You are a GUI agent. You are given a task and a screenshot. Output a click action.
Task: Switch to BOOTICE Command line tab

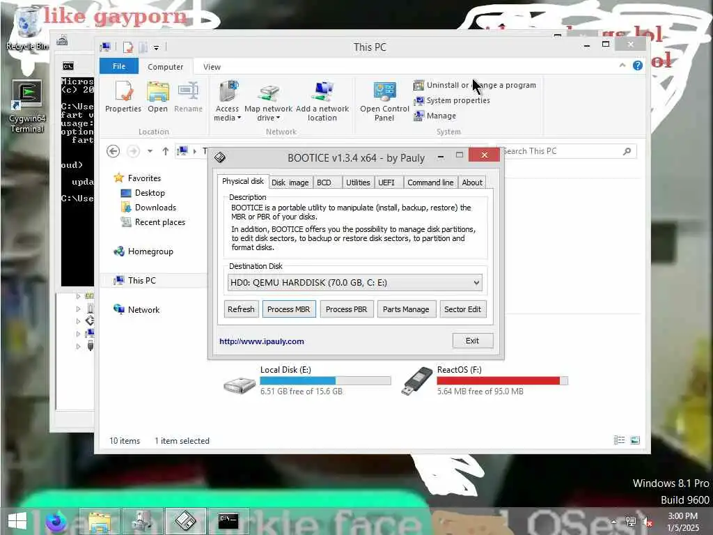click(430, 183)
